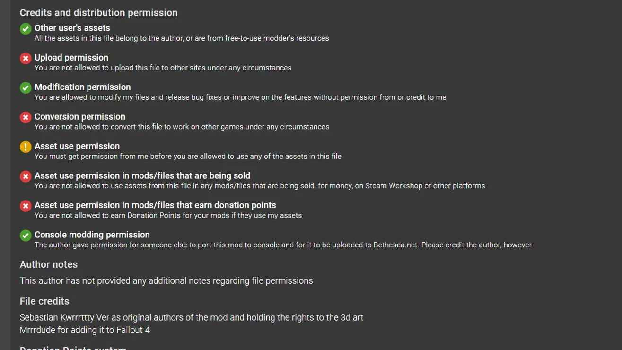Image resolution: width=622 pixels, height=350 pixels.
Task: Click yellow warning icon beside Asset use permission
Action: [26, 147]
